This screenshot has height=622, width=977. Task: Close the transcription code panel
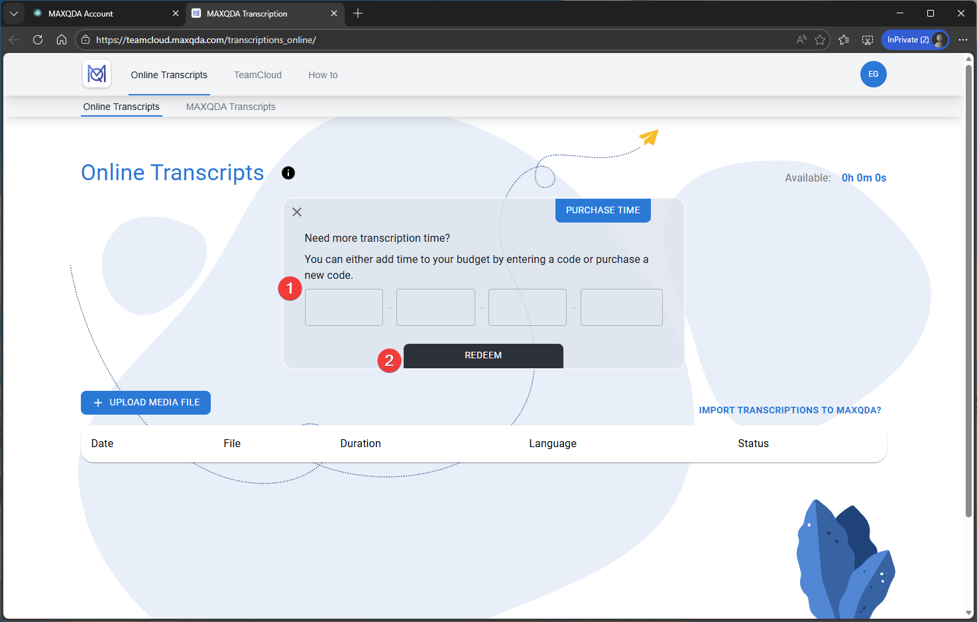click(297, 212)
